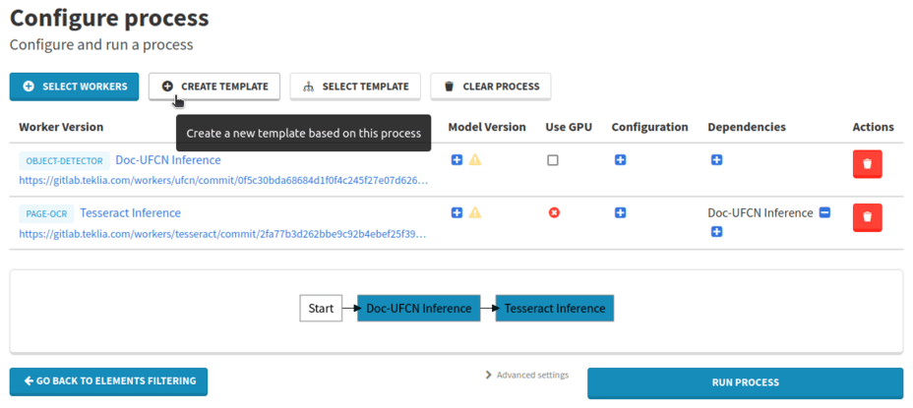The height and width of the screenshot is (408, 913).
Task: Add configuration for Tesseract Inference
Action: 620,213
